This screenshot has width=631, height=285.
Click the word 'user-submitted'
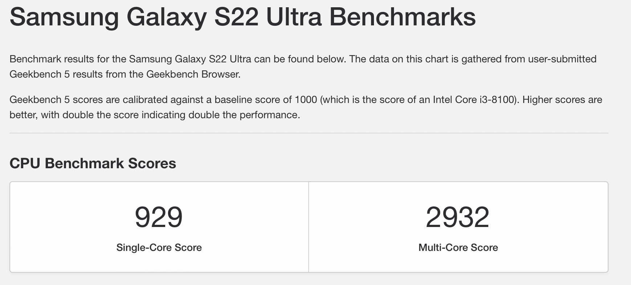pos(562,59)
